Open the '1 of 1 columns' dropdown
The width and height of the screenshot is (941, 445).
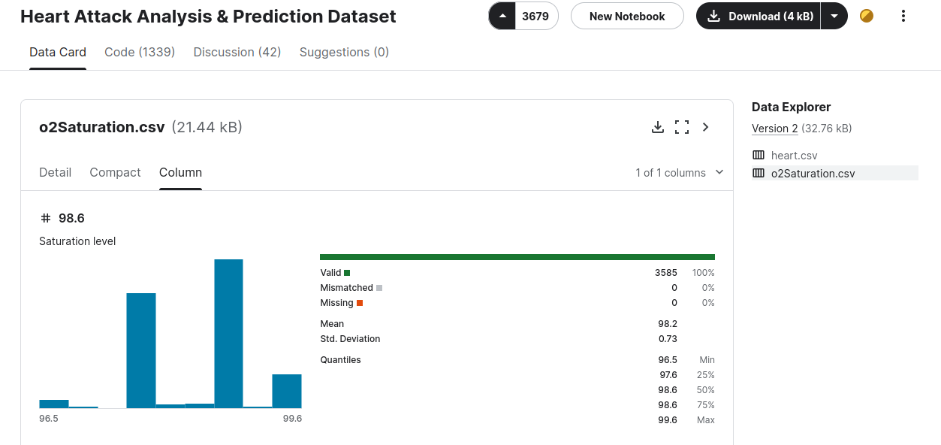679,173
